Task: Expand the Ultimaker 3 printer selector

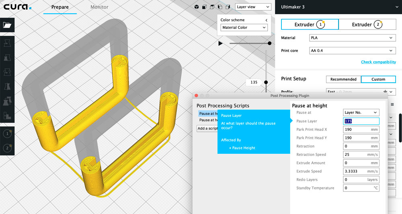Action: click(x=338, y=7)
